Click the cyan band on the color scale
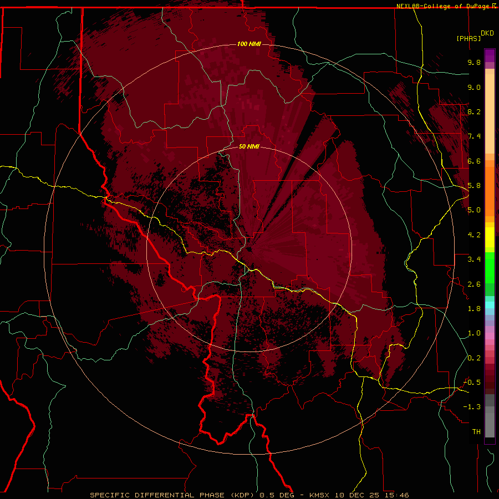499x499 pixels. click(x=490, y=304)
